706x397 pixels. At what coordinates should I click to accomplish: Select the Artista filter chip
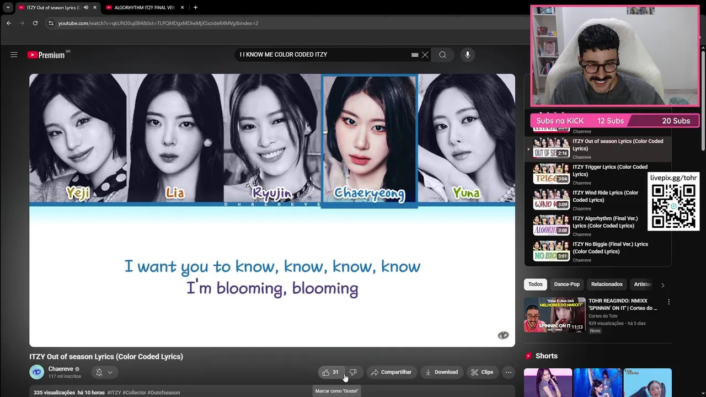(x=643, y=285)
